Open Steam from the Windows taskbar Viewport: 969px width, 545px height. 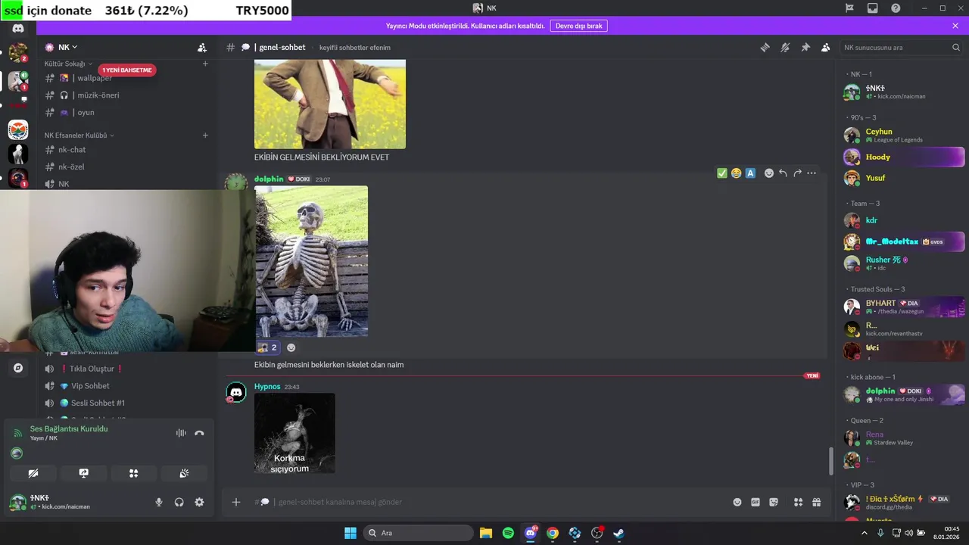tap(618, 533)
